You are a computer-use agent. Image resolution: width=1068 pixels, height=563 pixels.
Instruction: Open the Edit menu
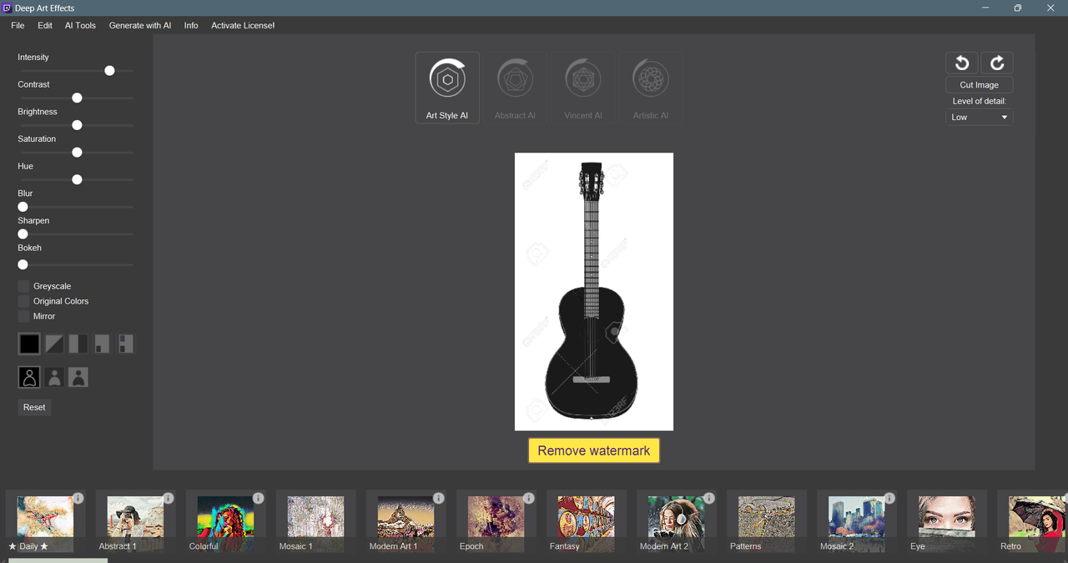click(x=45, y=26)
